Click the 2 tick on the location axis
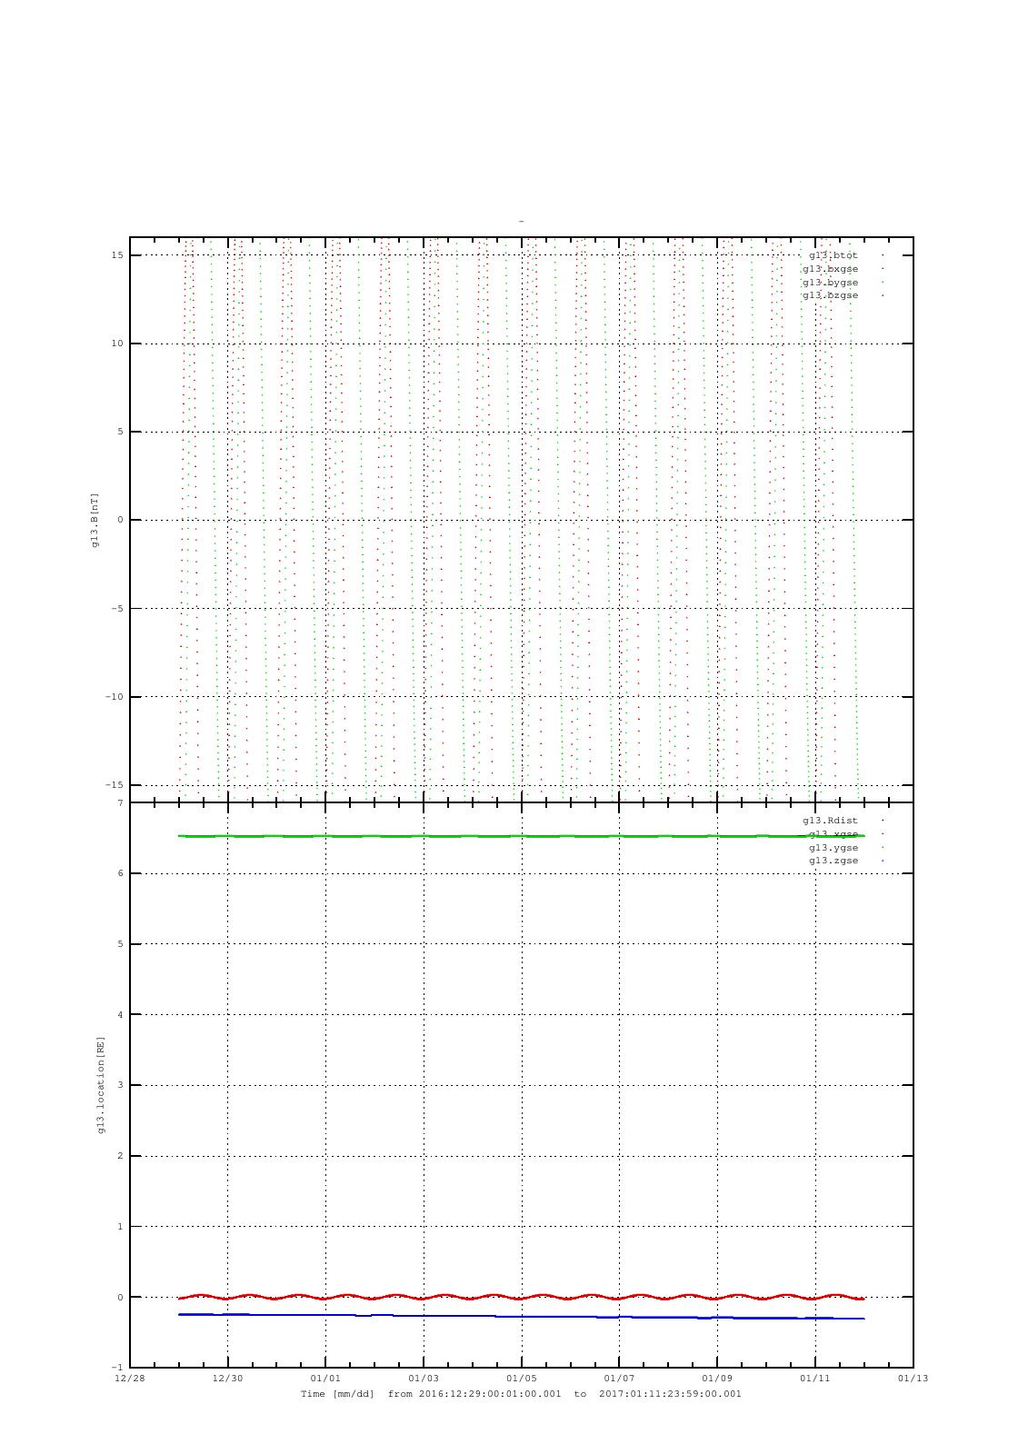Image resolution: width=1028 pixels, height=1454 pixels. pos(120,1157)
